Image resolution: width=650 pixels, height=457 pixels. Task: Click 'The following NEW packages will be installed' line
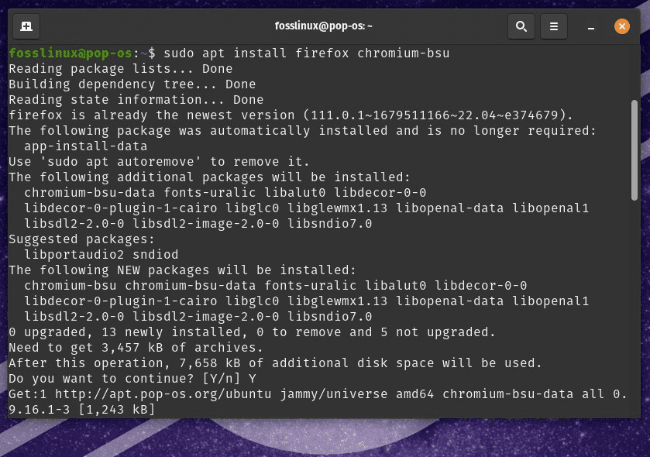pos(182,270)
